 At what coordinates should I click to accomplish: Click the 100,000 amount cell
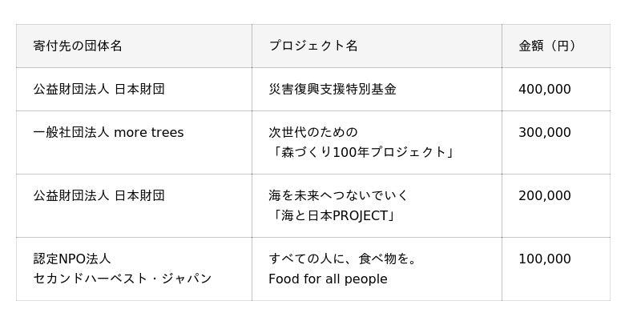point(545,259)
